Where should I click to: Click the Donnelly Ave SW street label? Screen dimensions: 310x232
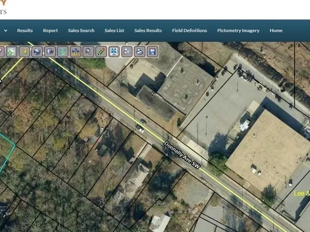tap(182, 154)
